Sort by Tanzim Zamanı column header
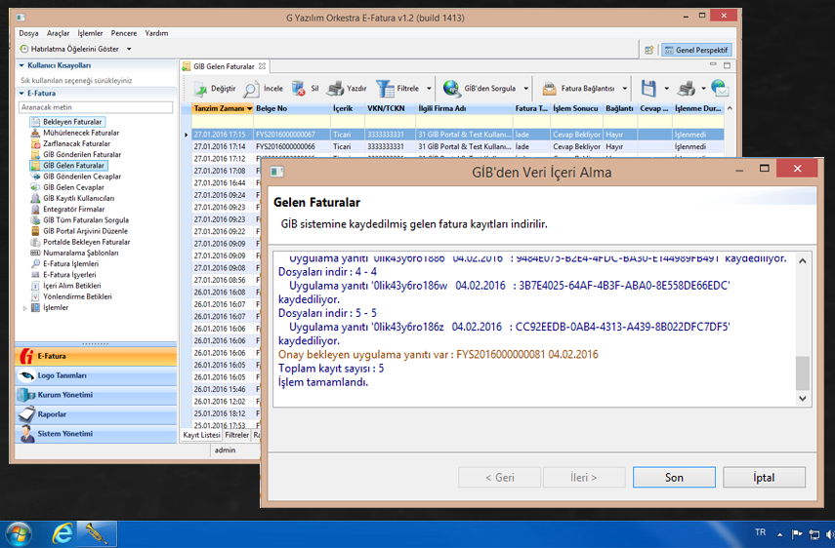Viewport: 835px width, 548px height. (x=223, y=108)
